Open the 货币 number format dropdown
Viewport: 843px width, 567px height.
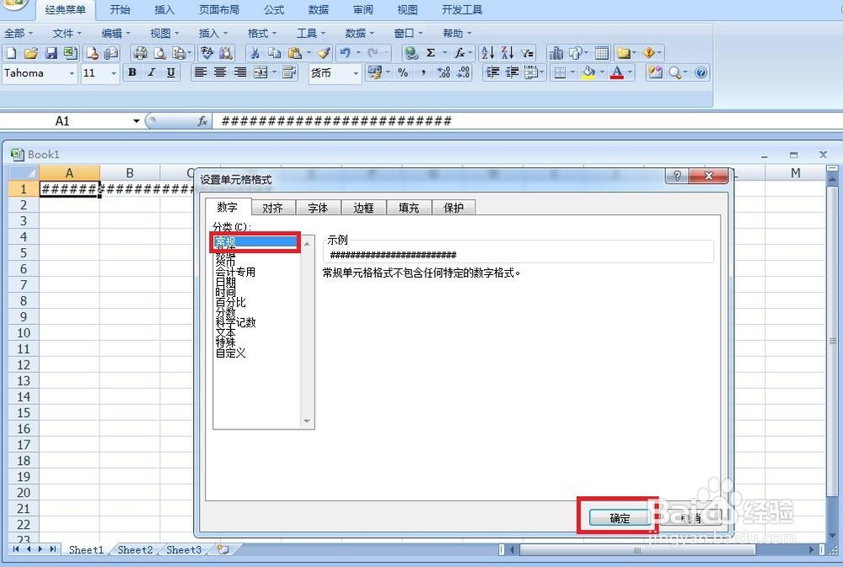tap(356, 73)
